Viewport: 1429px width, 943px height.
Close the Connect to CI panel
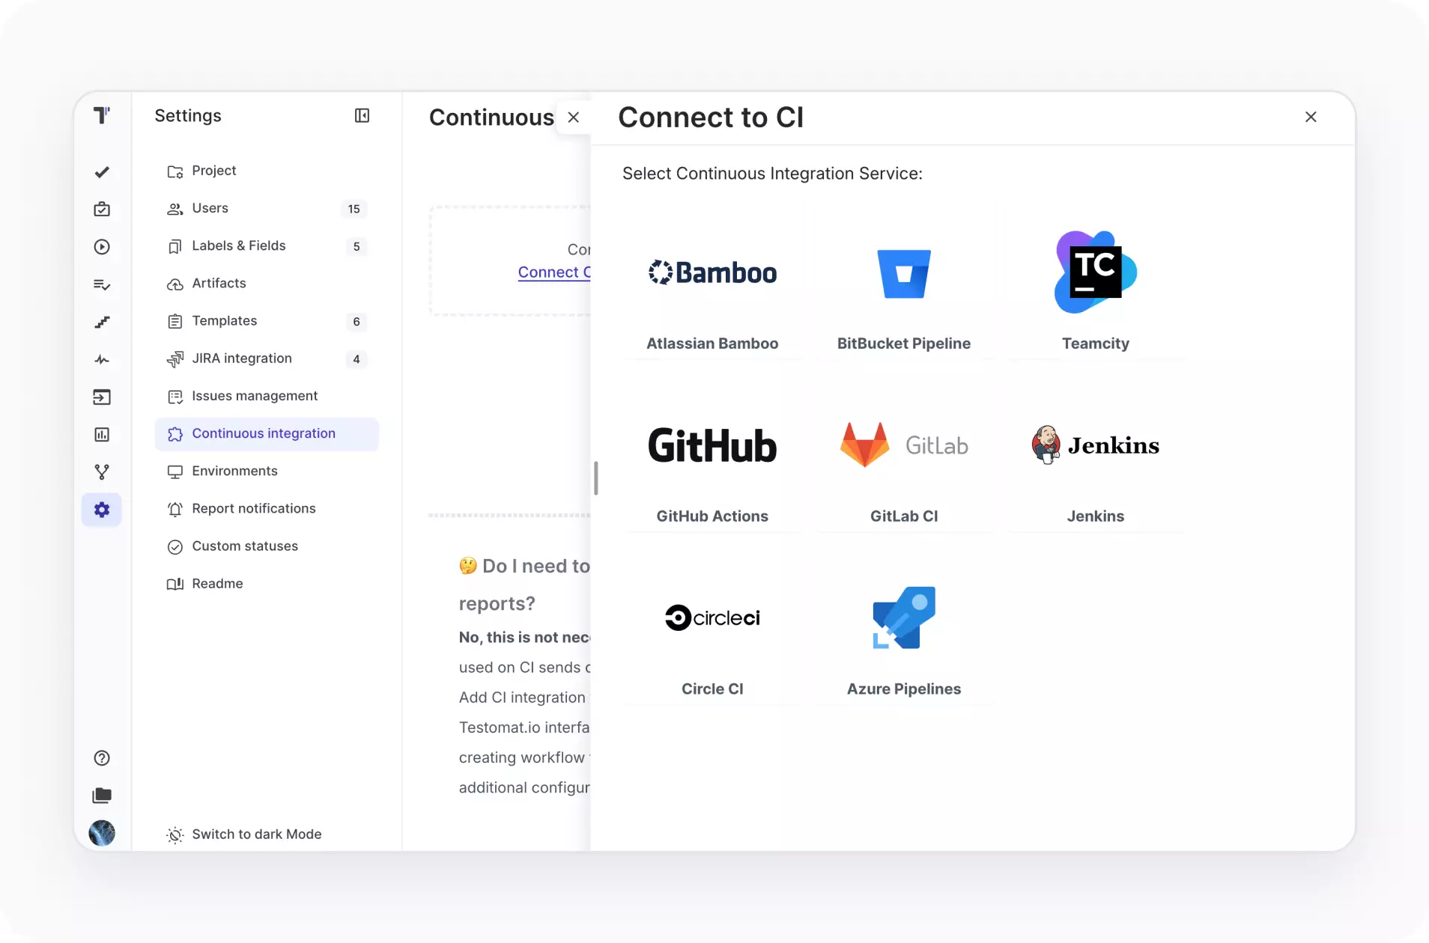tap(1311, 117)
